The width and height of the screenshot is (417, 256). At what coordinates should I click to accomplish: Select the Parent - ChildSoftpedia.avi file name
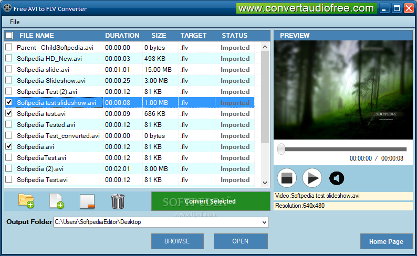tap(55, 48)
